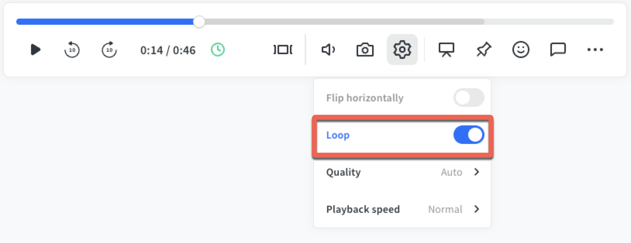This screenshot has width=631, height=243.
Task: Open the emoji reaction smiley
Action: tap(521, 50)
